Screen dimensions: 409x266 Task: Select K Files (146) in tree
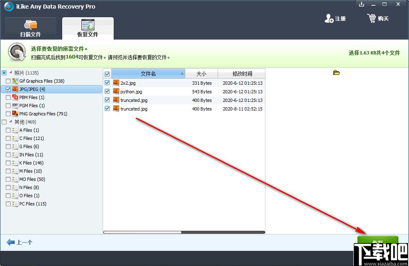click(31, 163)
